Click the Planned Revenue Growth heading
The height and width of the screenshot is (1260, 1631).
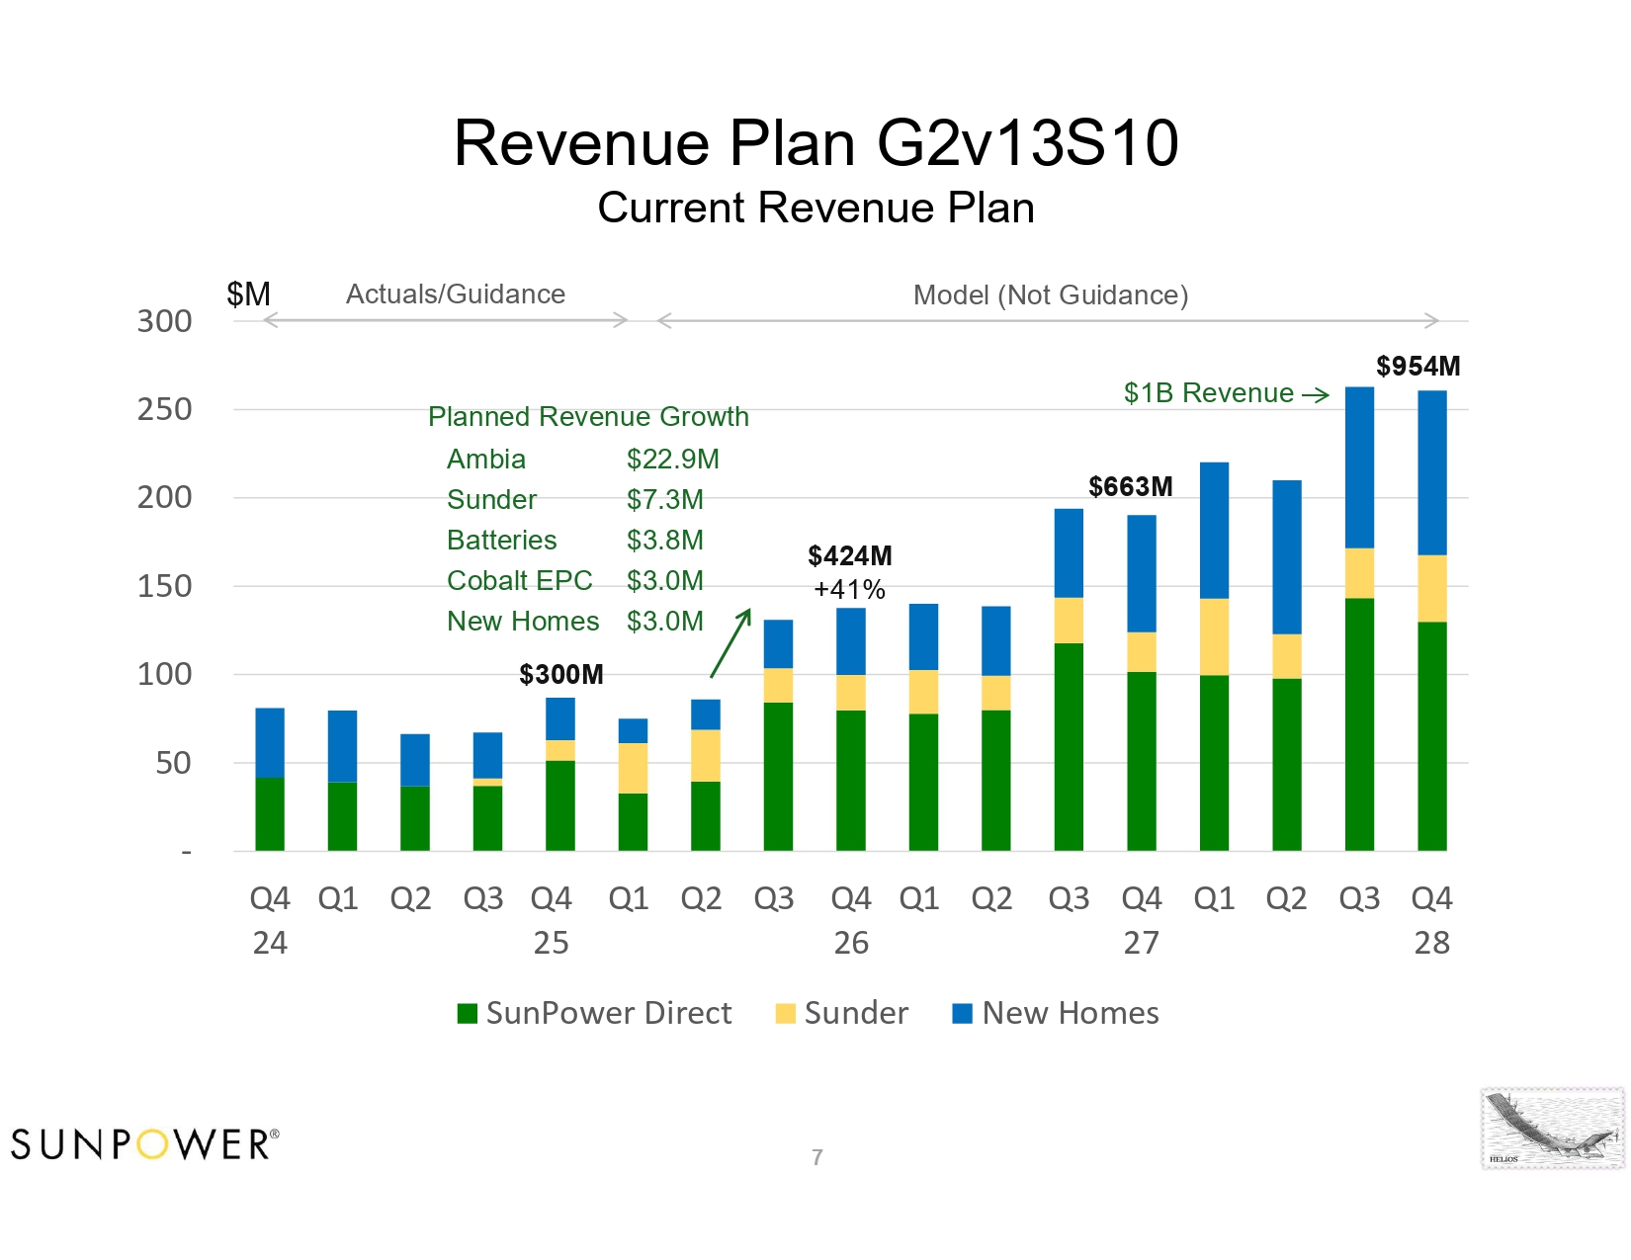588,417
